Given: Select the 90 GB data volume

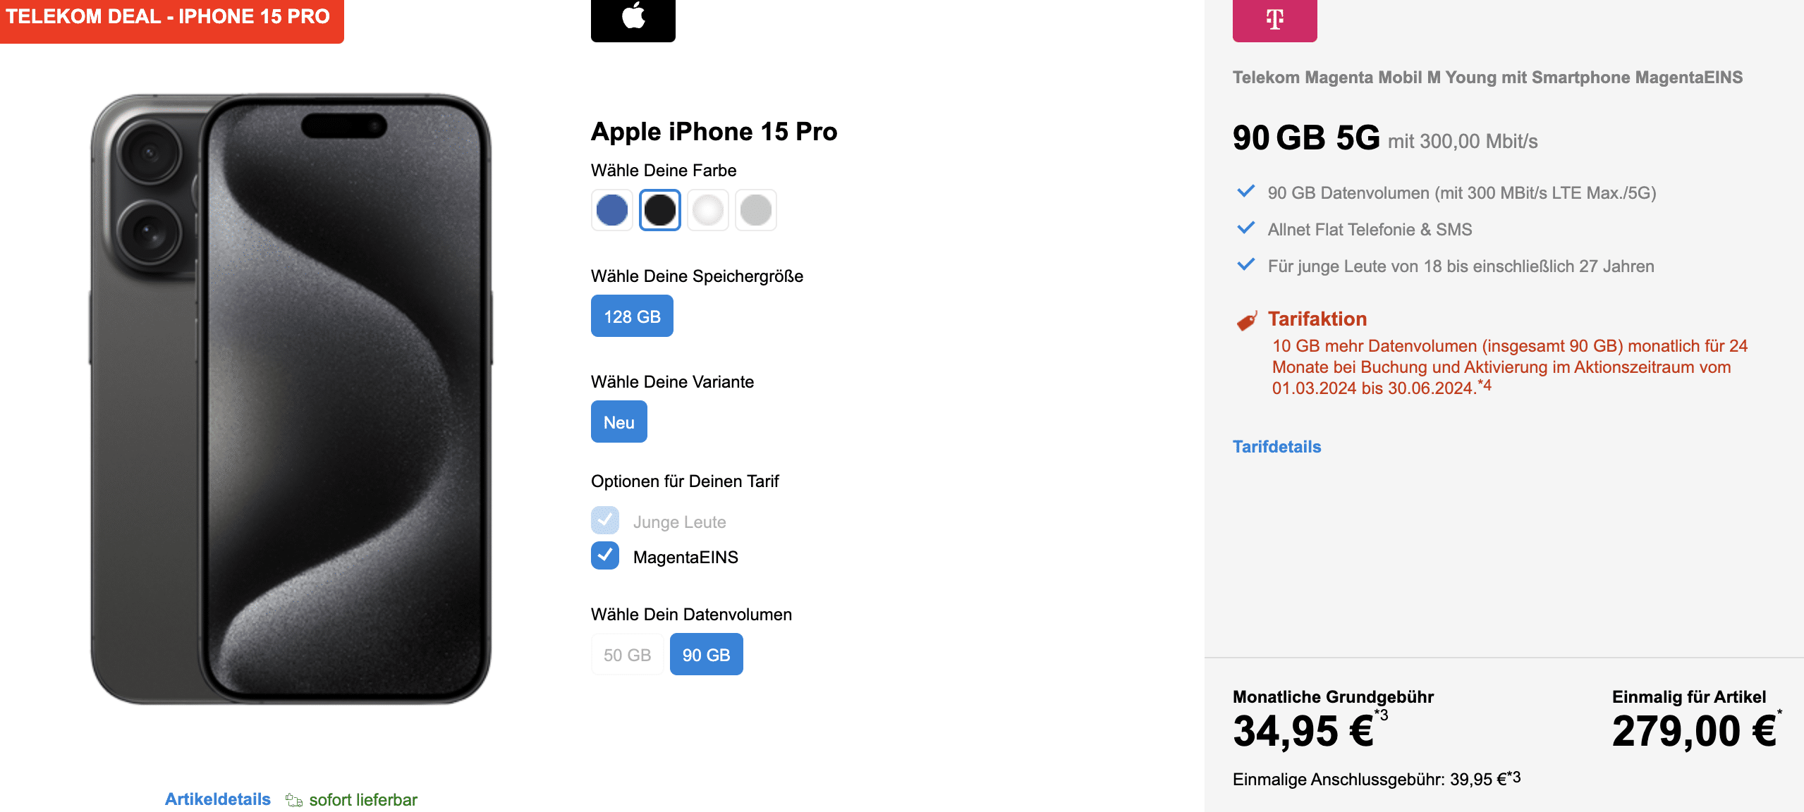Looking at the screenshot, I should coord(706,654).
